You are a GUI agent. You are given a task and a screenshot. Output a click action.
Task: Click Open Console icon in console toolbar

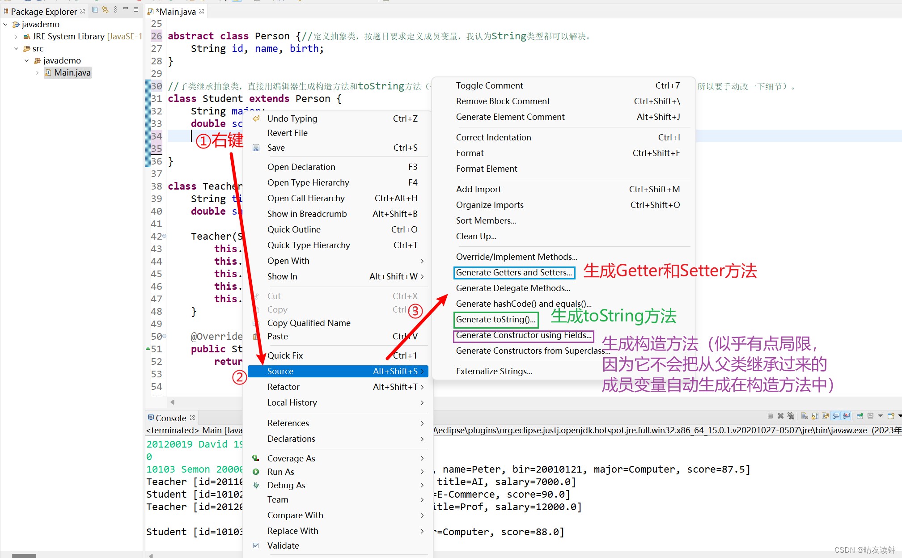click(890, 416)
